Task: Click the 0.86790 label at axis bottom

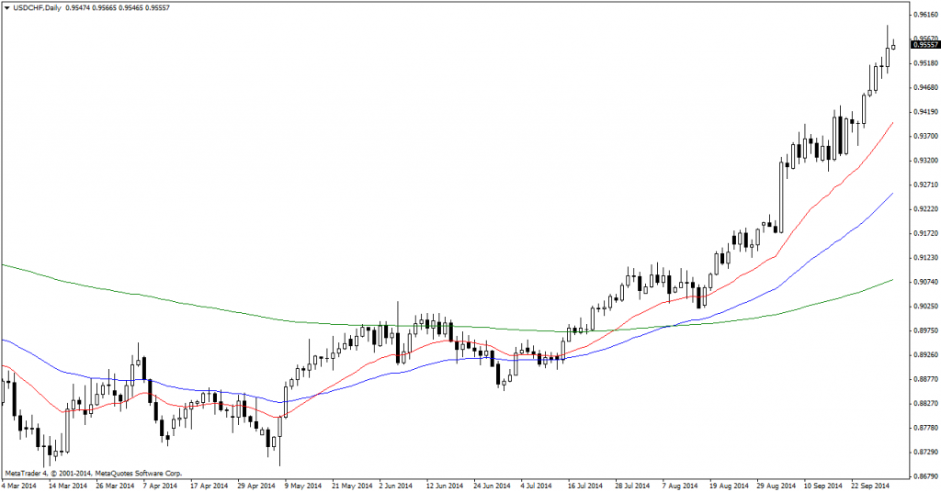Action: pos(925,475)
